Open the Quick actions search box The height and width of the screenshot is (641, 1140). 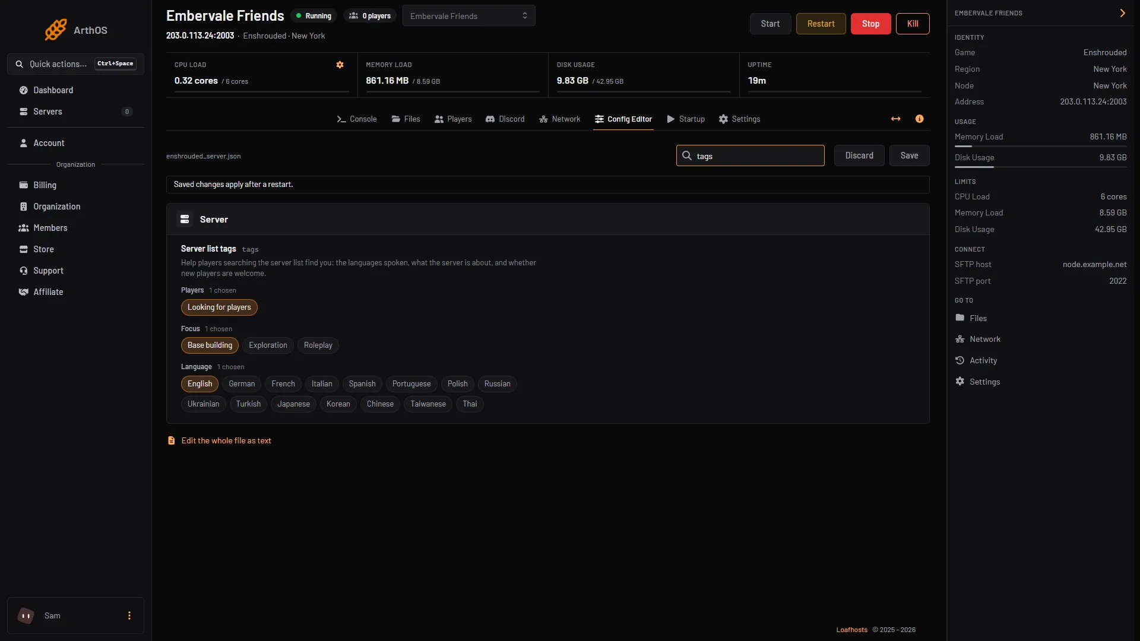pos(75,64)
